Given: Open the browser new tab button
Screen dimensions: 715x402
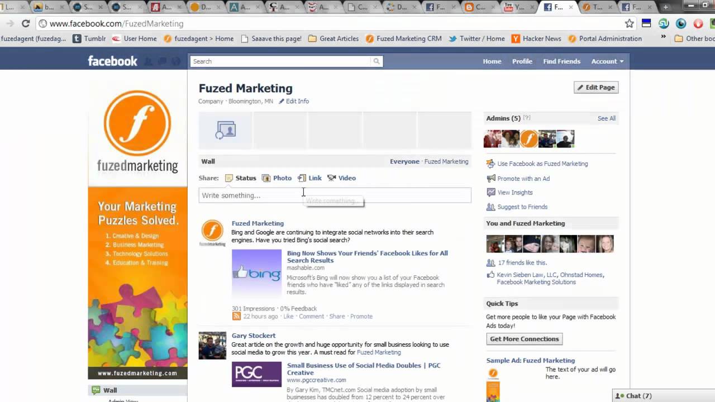Looking at the screenshot, I should click(665, 7).
